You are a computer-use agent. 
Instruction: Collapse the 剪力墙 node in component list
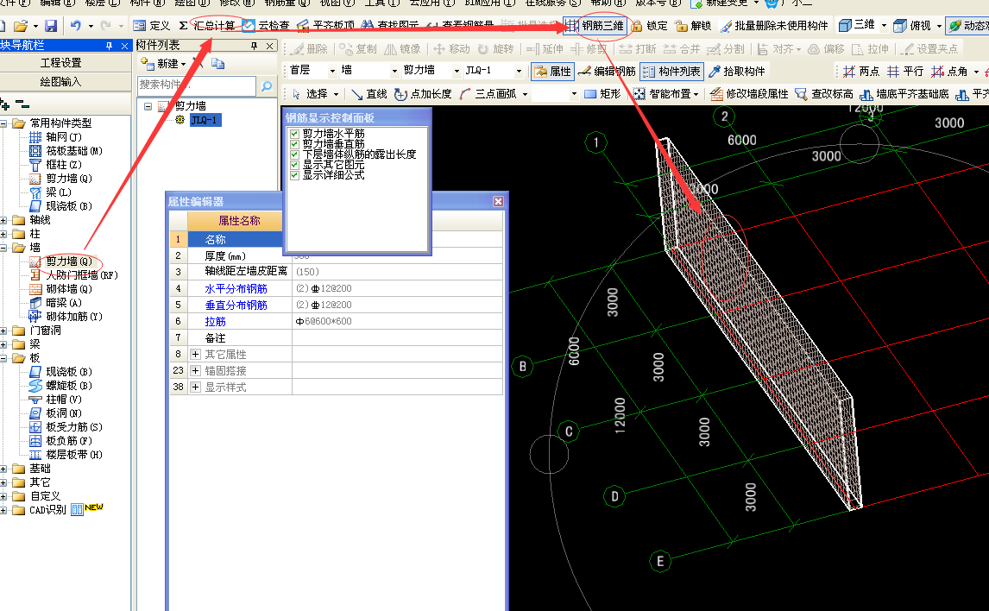coord(148,106)
